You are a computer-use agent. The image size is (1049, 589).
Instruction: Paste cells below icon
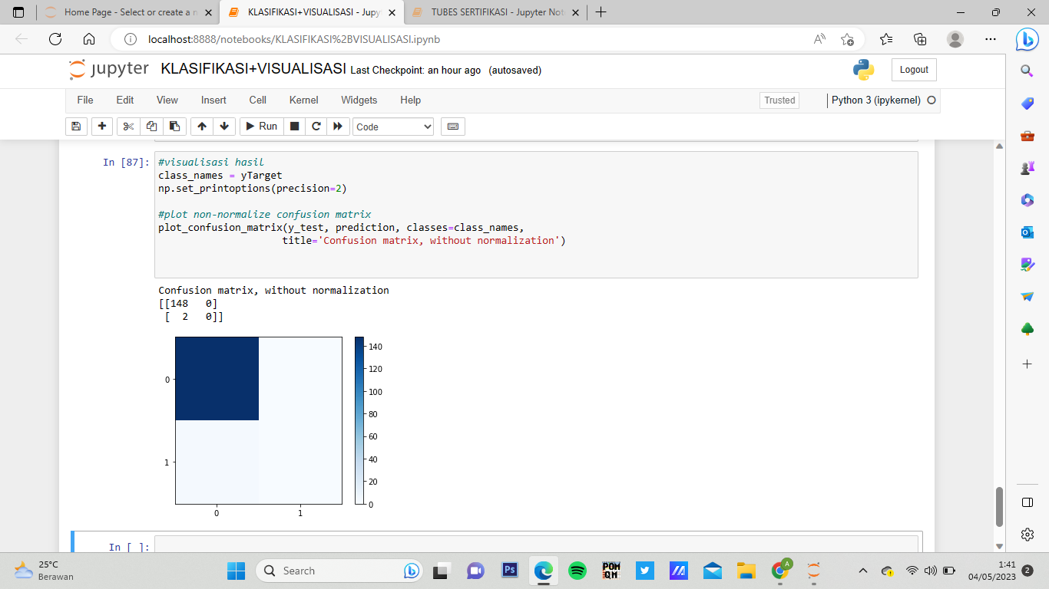point(174,127)
